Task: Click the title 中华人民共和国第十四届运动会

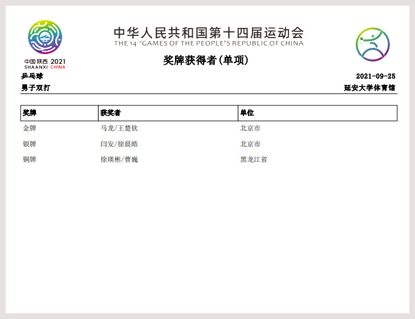Action: tap(208, 32)
